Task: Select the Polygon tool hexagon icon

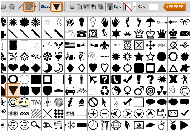Action: 12,7
